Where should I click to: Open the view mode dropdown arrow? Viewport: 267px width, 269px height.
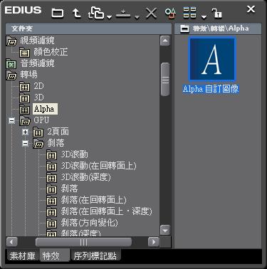204,17
